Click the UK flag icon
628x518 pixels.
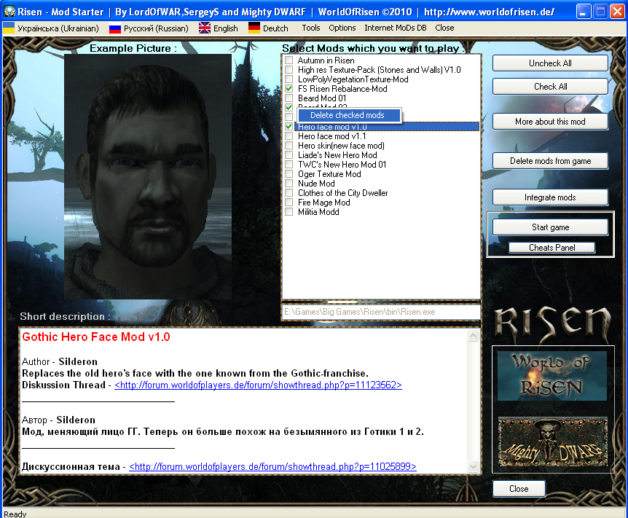click(x=204, y=28)
